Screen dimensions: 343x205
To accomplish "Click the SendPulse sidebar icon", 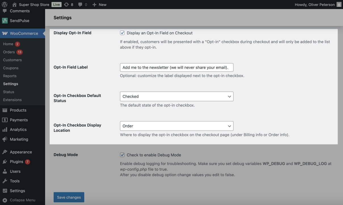I will (x=5, y=21).
